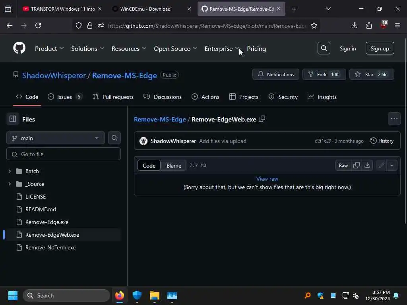Image resolution: width=407 pixels, height=305 pixels.
Task: Open the Issues tab
Action: click(x=65, y=97)
